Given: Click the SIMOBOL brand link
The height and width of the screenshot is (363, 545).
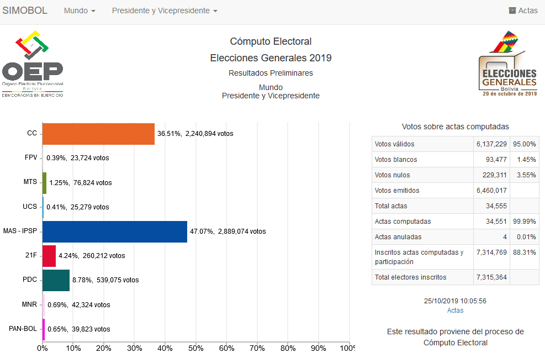Looking at the screenshot, I should click(x=25, y=10).
